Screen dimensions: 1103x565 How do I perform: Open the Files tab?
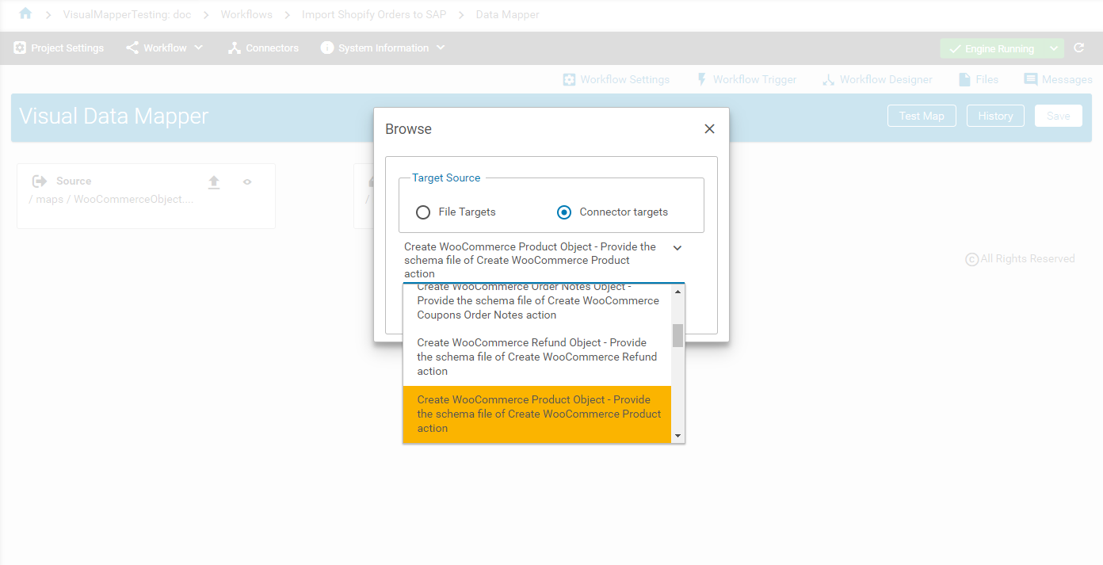pyautogui.click(x=979, y=79)
